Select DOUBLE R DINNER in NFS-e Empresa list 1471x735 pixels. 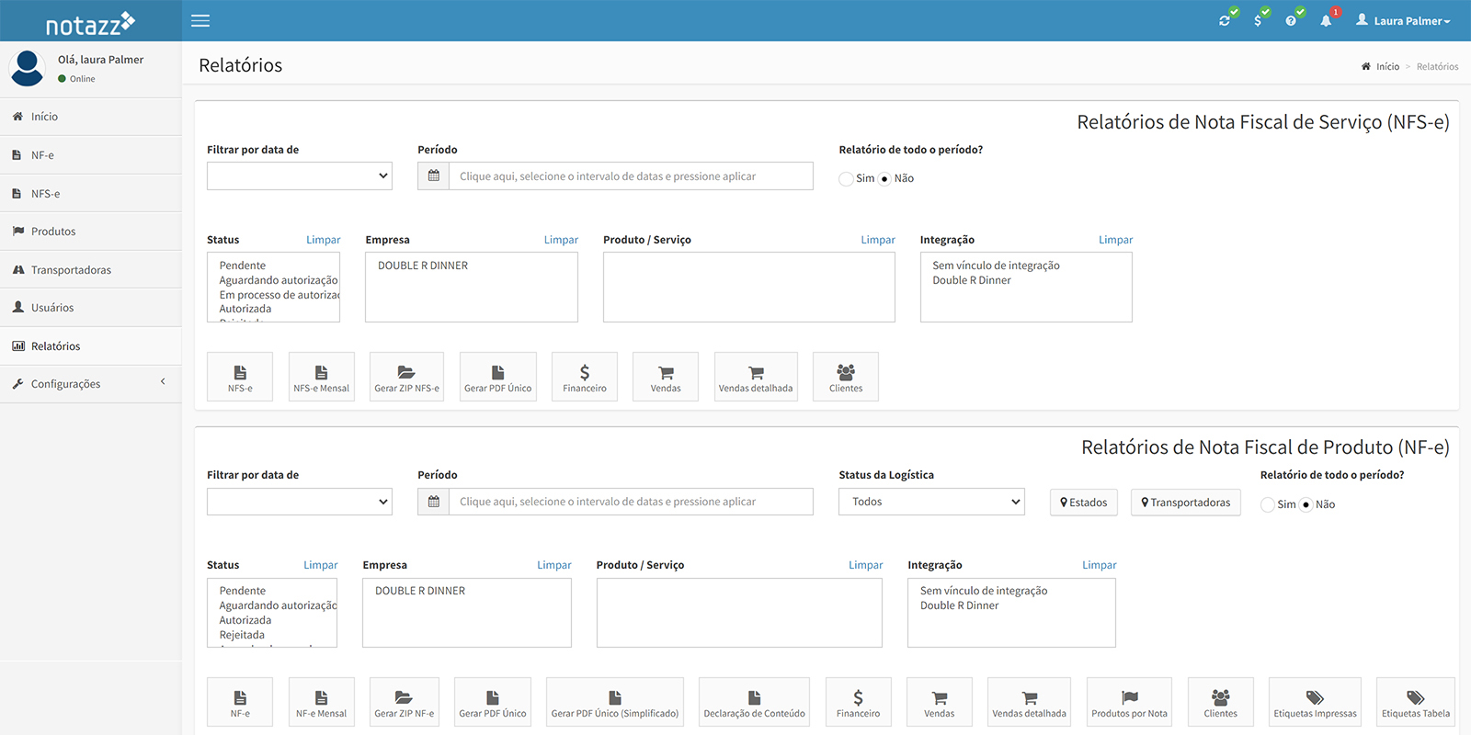click(423, 266)
